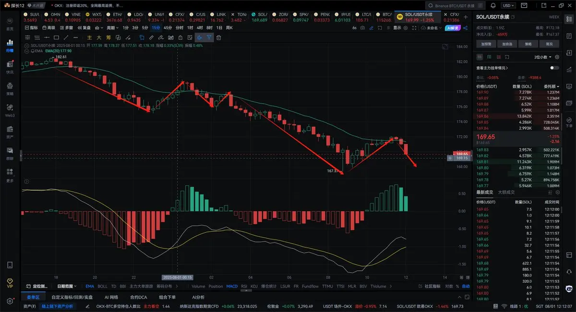Click the share icon beside AI解读
576x312 pixels.
(465, 28)
